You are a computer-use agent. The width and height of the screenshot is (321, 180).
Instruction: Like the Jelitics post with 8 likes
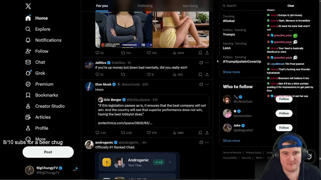pyautogui.click(x=150, y=74)
